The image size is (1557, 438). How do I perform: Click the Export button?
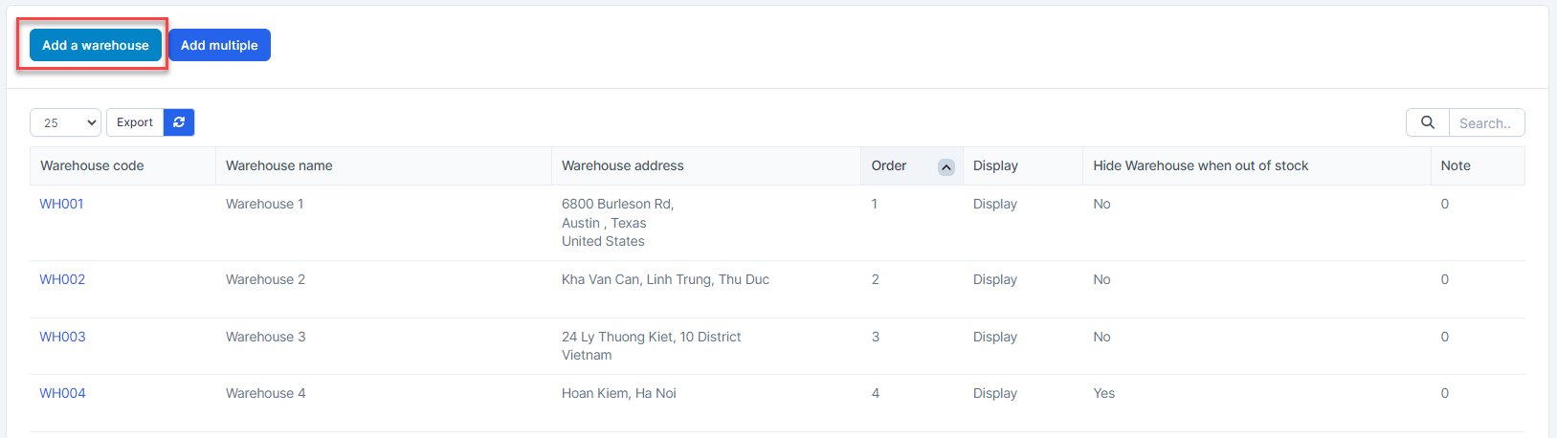click(135, 122)
